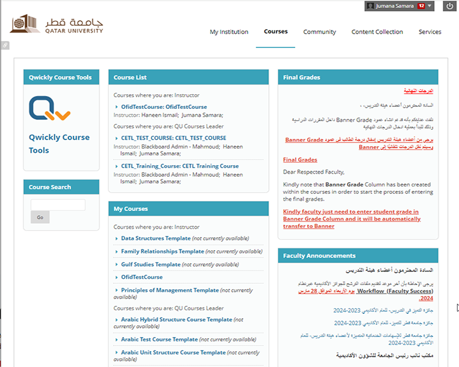
Task: Click the Qwickly logo icon
Action: click(x=49, y=108)
